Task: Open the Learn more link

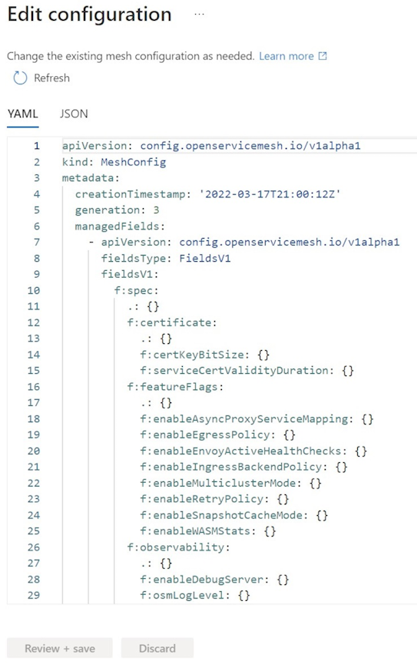Action: (x=286, y=56)
